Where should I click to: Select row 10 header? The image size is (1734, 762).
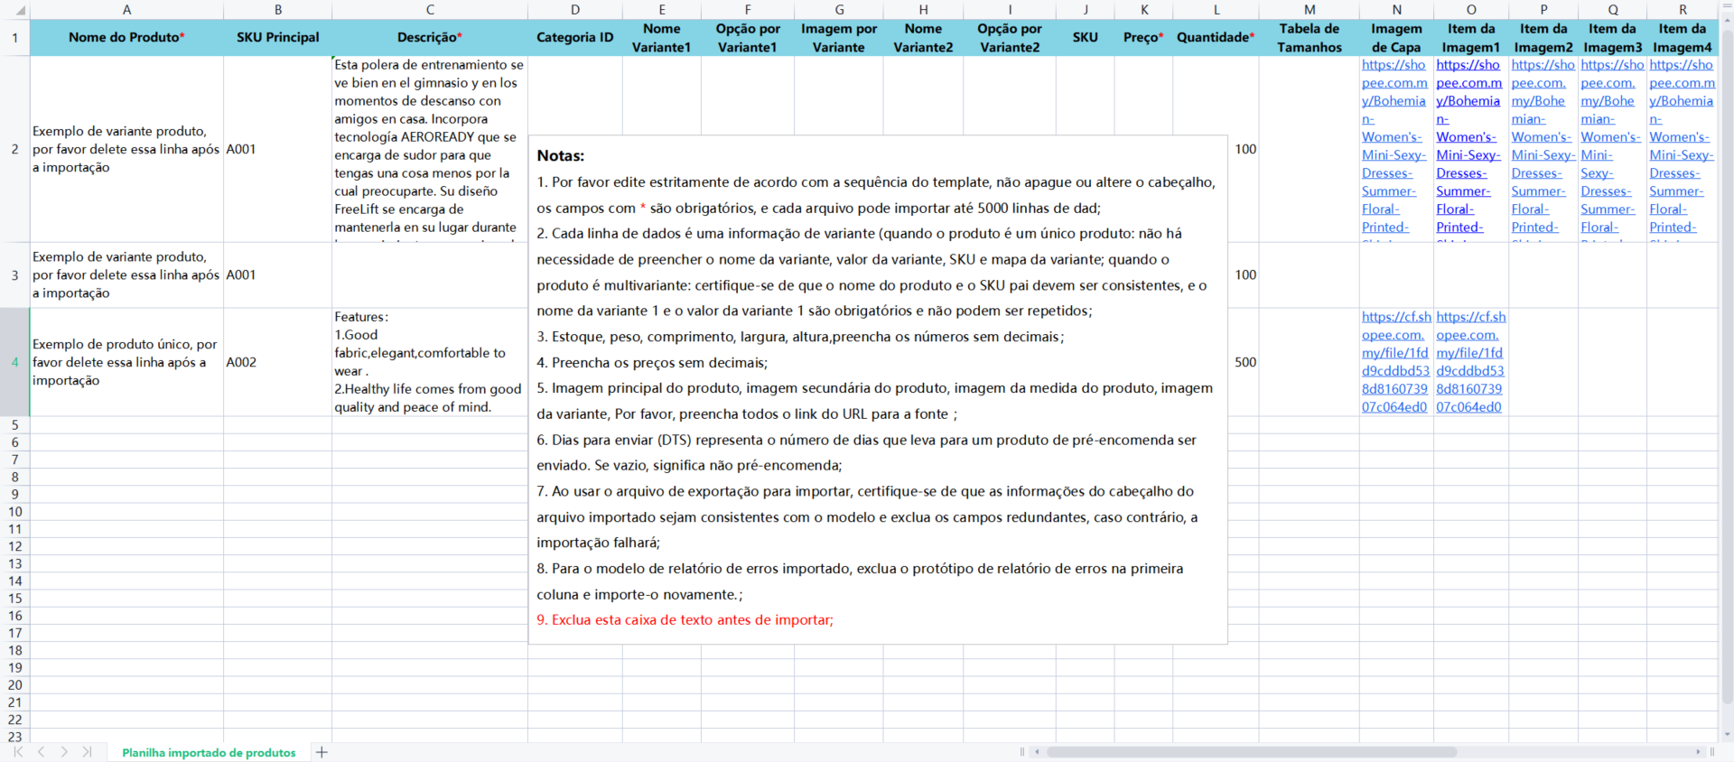14,512
